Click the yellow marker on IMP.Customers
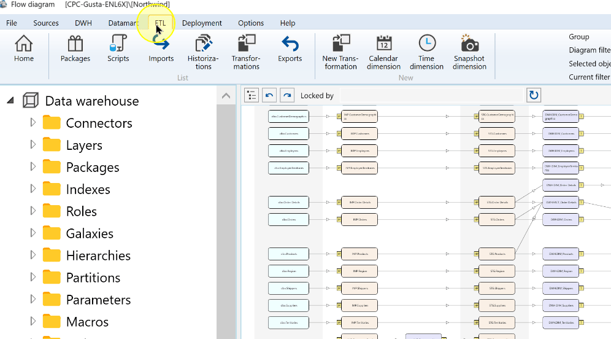Viewport: 611px width, 339px height. click(339, 134)
